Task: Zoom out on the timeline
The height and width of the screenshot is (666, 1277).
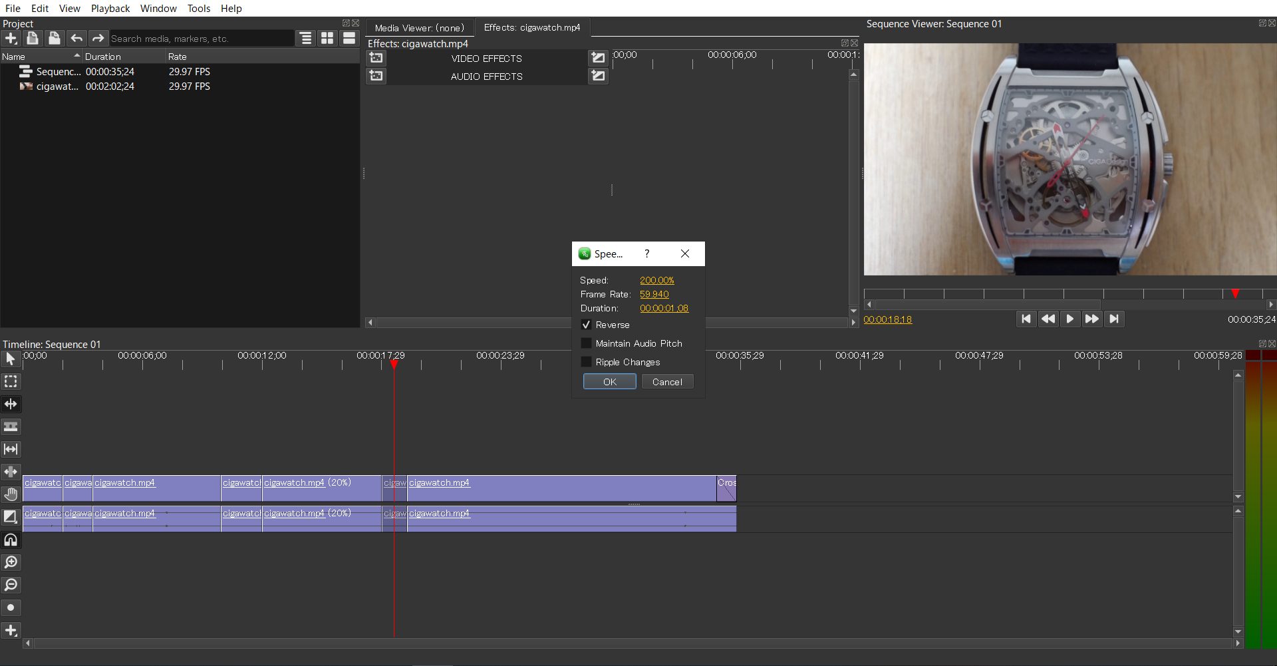Action: click(x=11, y=585)
